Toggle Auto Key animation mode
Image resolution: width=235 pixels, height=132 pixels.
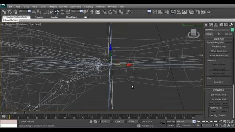171,122
